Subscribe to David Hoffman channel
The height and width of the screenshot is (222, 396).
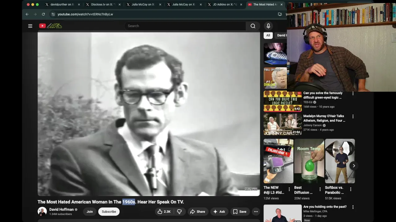tap(109, 212)
